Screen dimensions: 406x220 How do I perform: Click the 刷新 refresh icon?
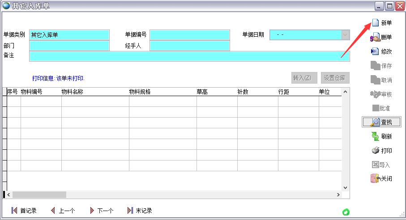coord(375,136)
